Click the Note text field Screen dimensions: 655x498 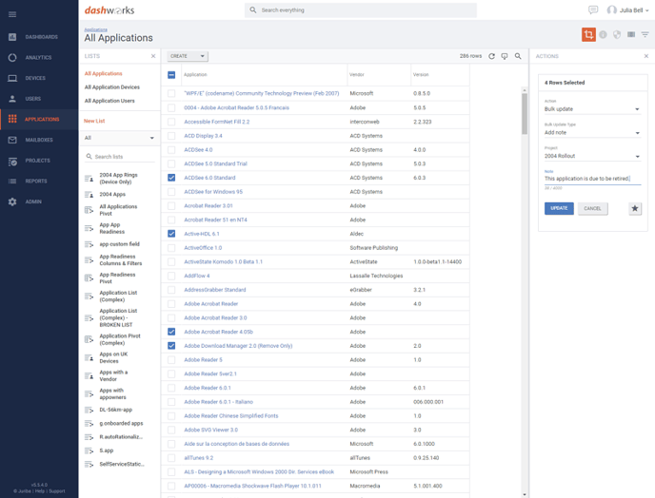coord(592,179)
